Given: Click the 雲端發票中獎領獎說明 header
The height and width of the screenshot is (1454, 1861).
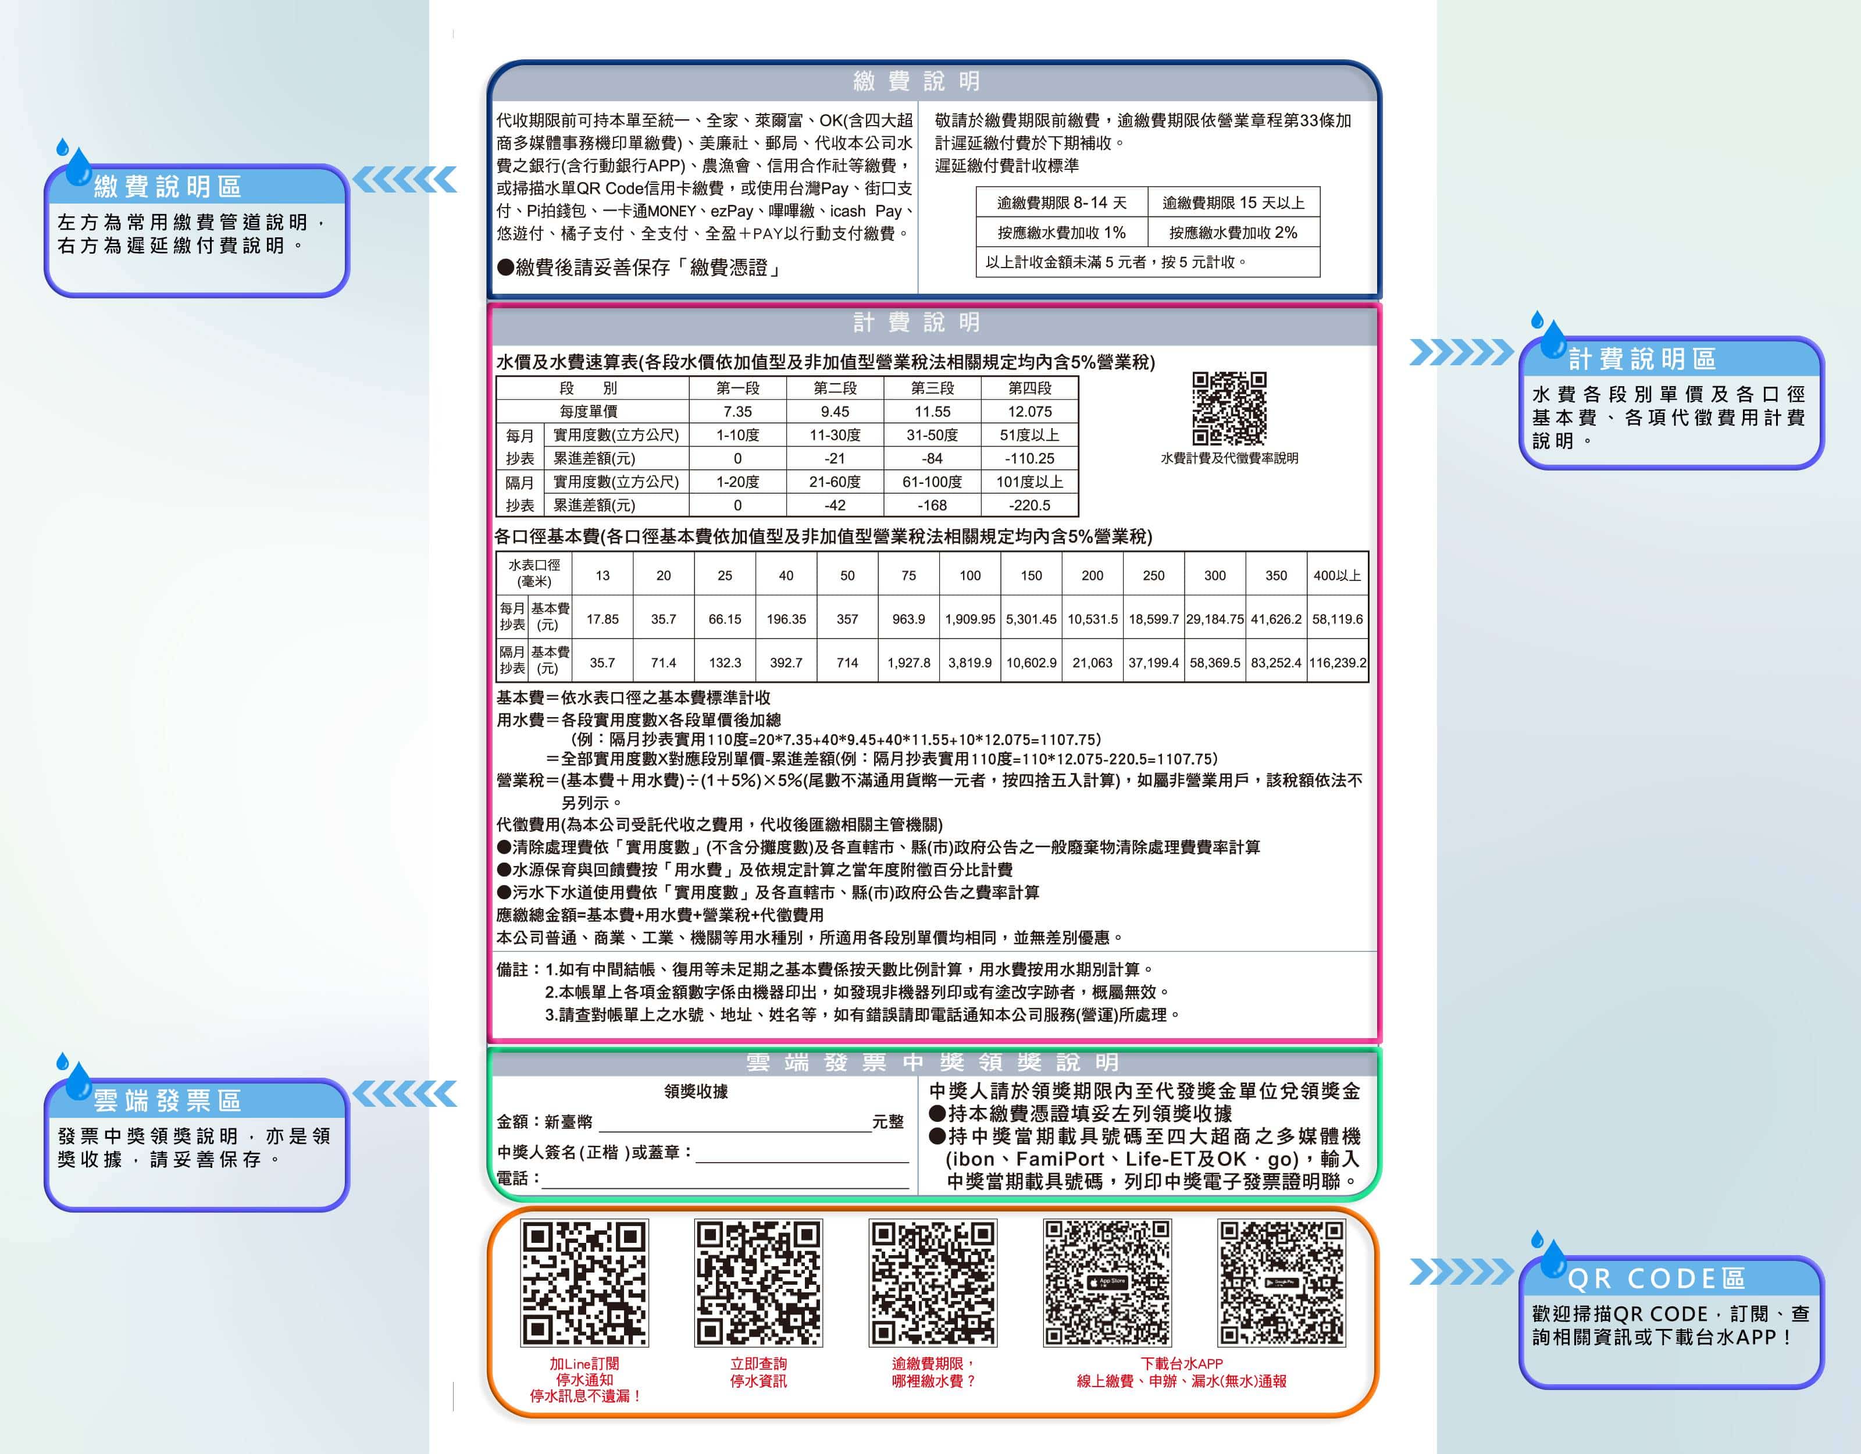Looking at the screenshot, I should click(x=933, y=1062).
